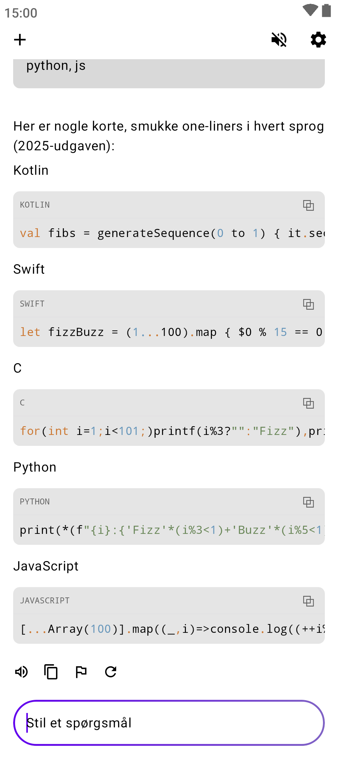Focus the "Stil et spørgsmål" input field
338x759 pixels.
[x=169, y=723]
